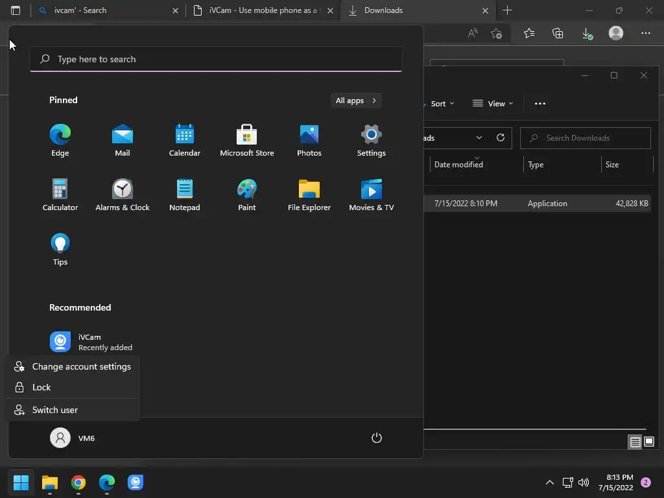Click the All apps button
The width and height of the screenshot is (664, 498).
(356, 101)
